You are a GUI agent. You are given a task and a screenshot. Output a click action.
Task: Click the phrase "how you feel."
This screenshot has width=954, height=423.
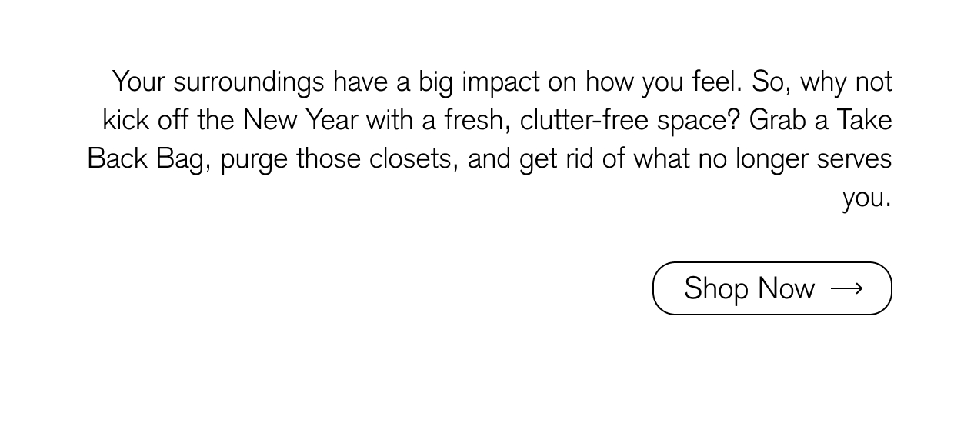[662, 82]
